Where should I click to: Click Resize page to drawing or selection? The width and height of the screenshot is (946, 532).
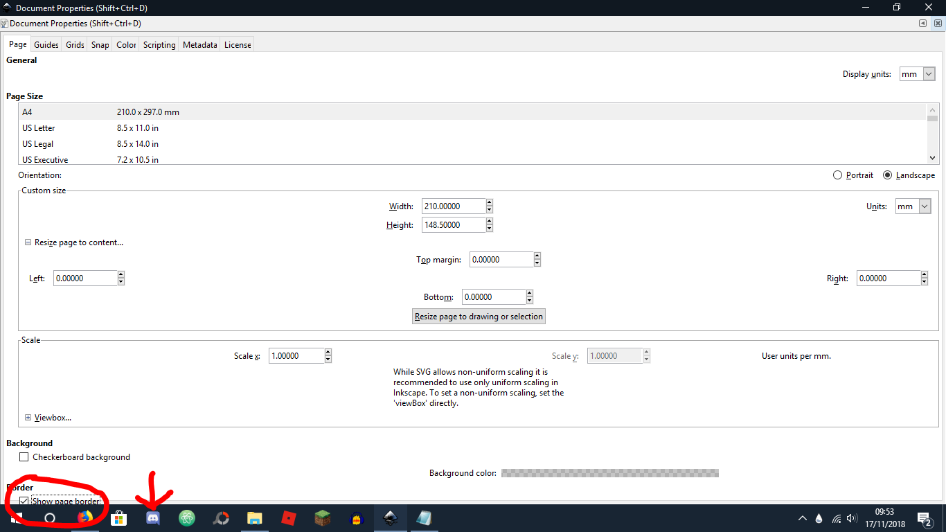(479, 316)
